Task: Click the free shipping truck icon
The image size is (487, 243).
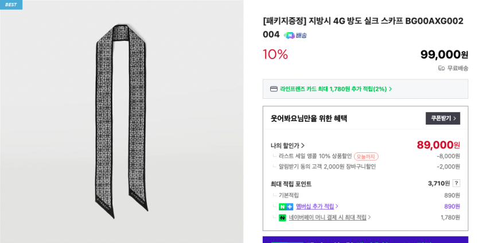Action: [x=441, y=68]
